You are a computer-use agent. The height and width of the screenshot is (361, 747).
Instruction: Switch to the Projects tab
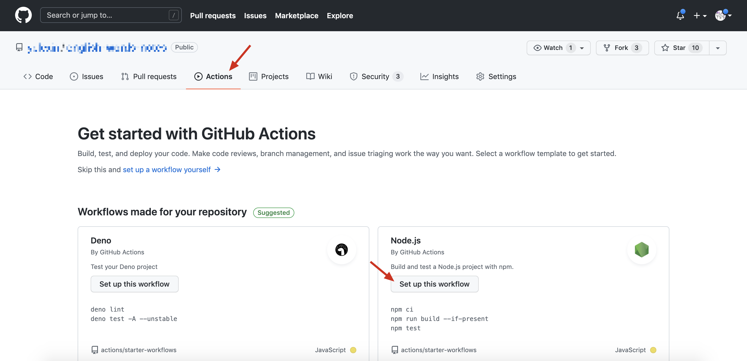269,76
